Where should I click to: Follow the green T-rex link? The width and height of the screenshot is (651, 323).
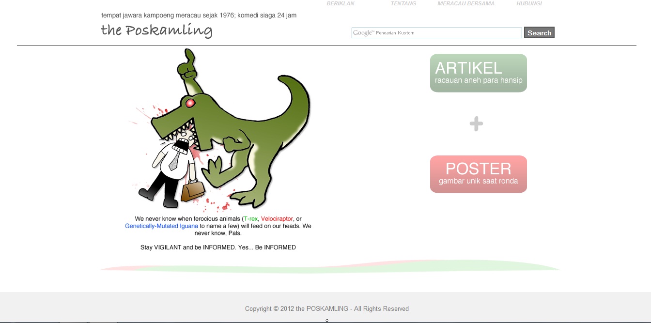coord(250,219)
